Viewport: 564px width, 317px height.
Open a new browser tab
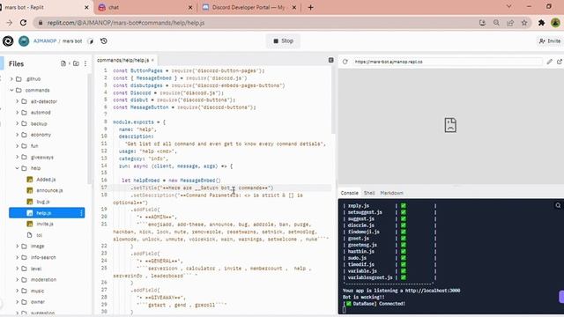(x=311, y=7)
